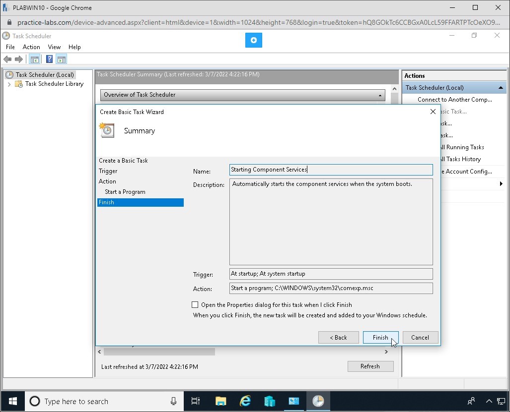Screen dimensions: 510x412
Task: Open Server Manager icon in the taskbar
Action: tap(269, 401)
